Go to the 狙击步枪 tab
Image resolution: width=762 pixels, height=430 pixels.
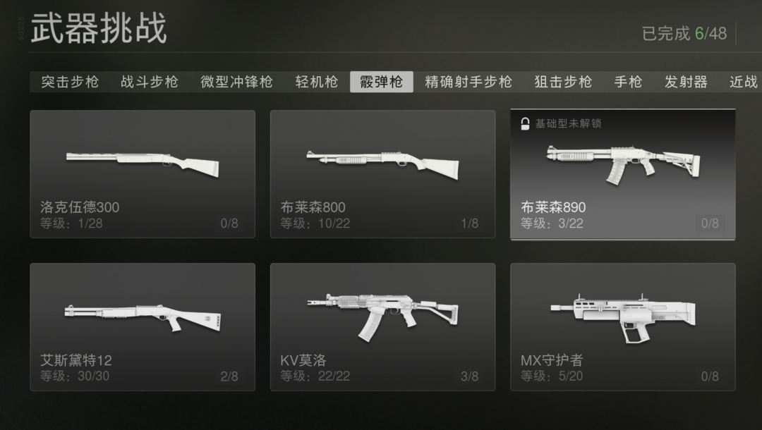pos(563,82)
